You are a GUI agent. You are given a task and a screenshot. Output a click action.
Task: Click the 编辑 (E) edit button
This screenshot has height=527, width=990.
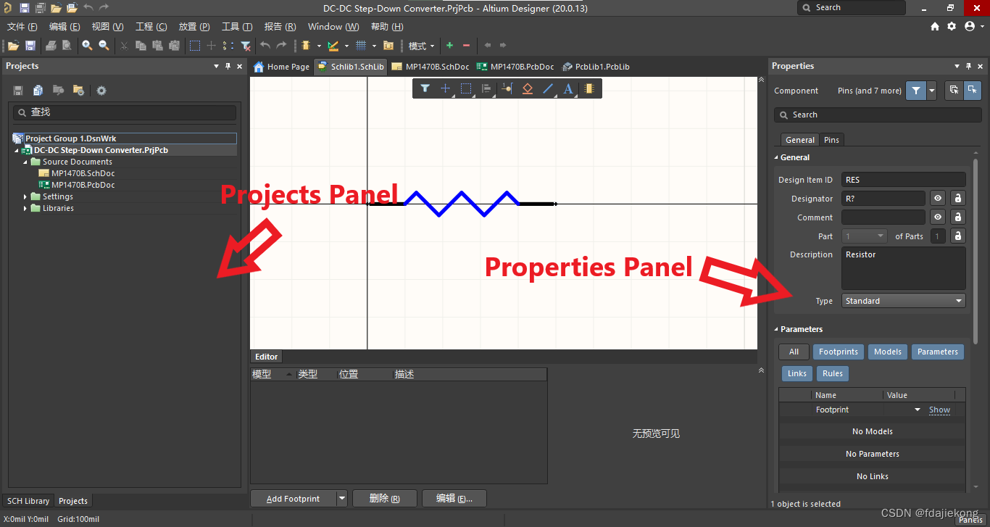coord(454,499)
